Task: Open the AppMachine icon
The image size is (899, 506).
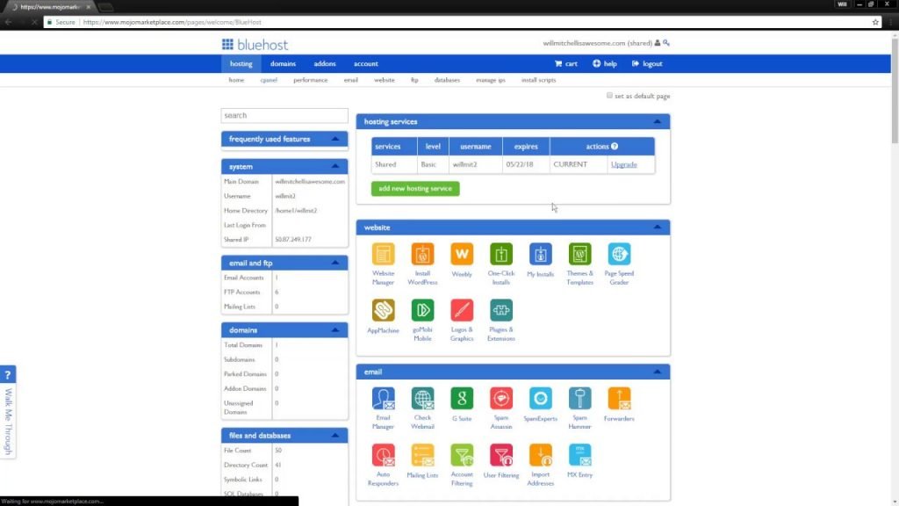Action: 383,310
